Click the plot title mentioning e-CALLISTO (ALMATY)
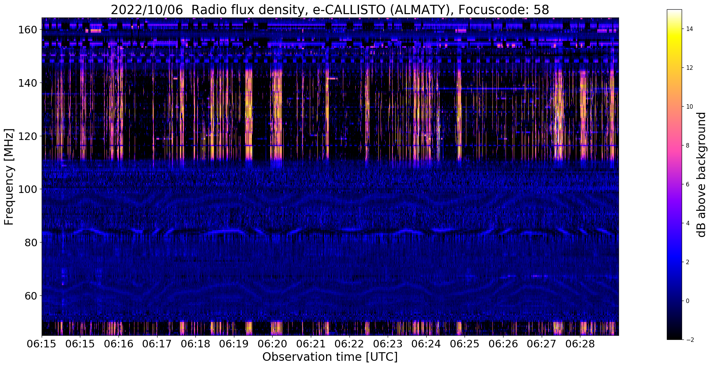 point(330,10)
